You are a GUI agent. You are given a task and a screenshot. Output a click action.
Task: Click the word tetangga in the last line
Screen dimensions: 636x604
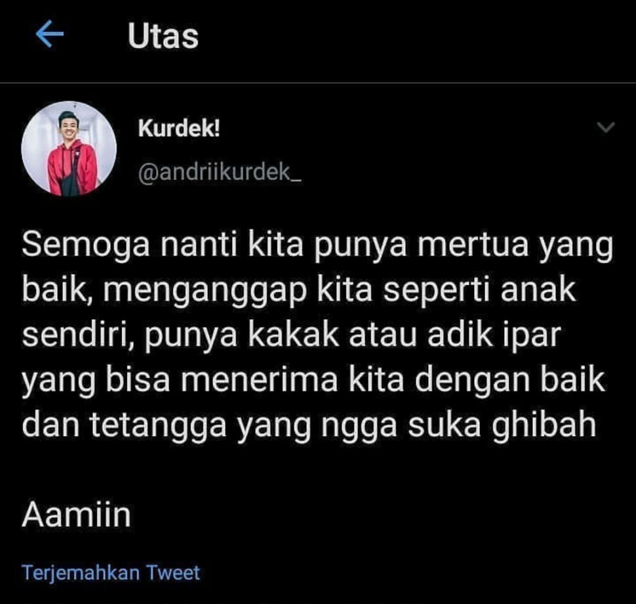click(x=158, y=425)
